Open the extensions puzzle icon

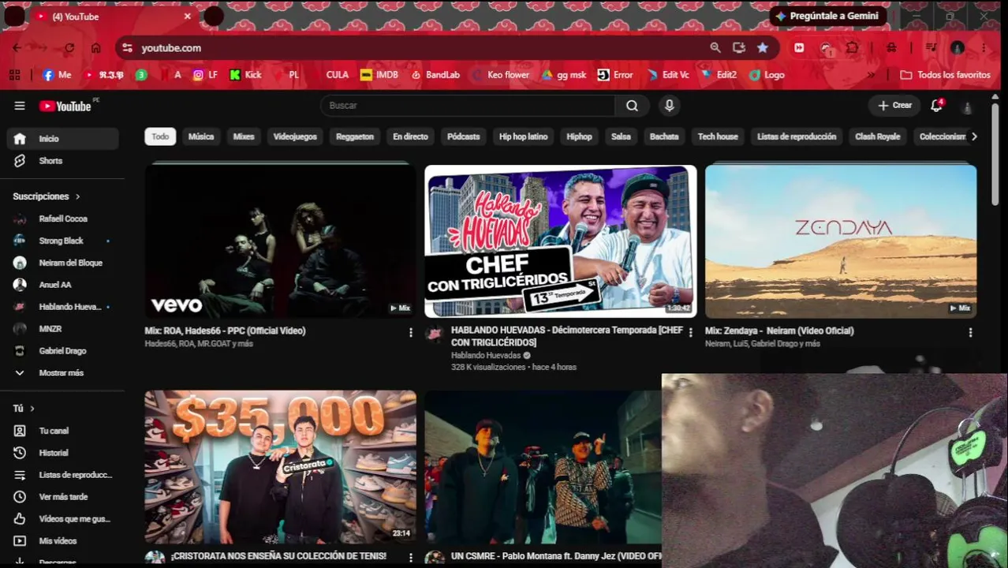[853, 48]
